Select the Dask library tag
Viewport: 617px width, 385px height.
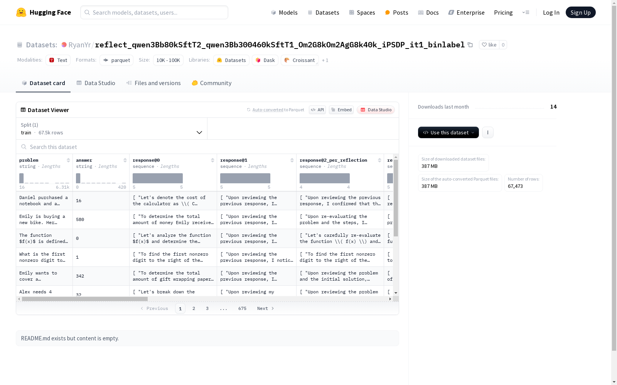(265, 60)
